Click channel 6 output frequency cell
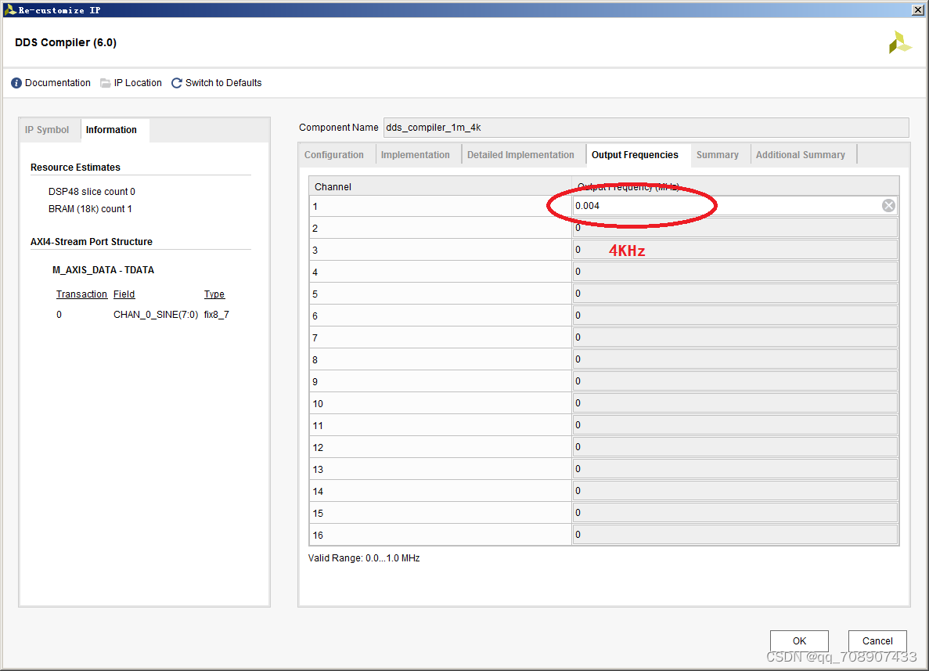 pyautogui.click(x=735, y=316)
